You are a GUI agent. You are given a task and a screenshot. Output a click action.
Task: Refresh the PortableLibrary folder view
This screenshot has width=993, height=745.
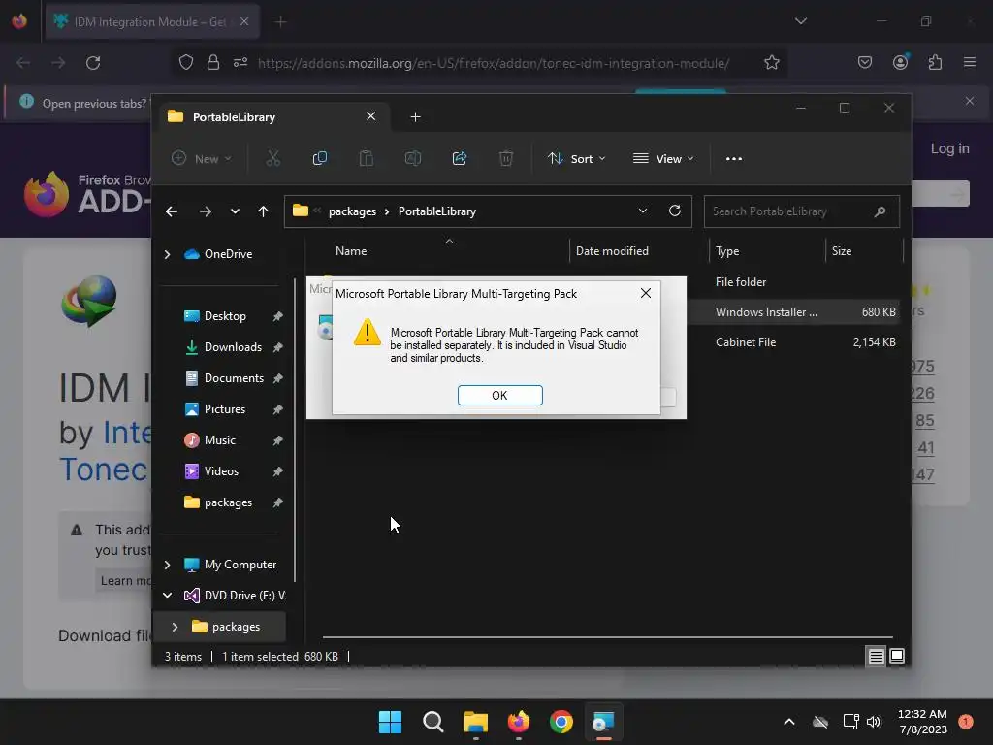pos(675,211)
